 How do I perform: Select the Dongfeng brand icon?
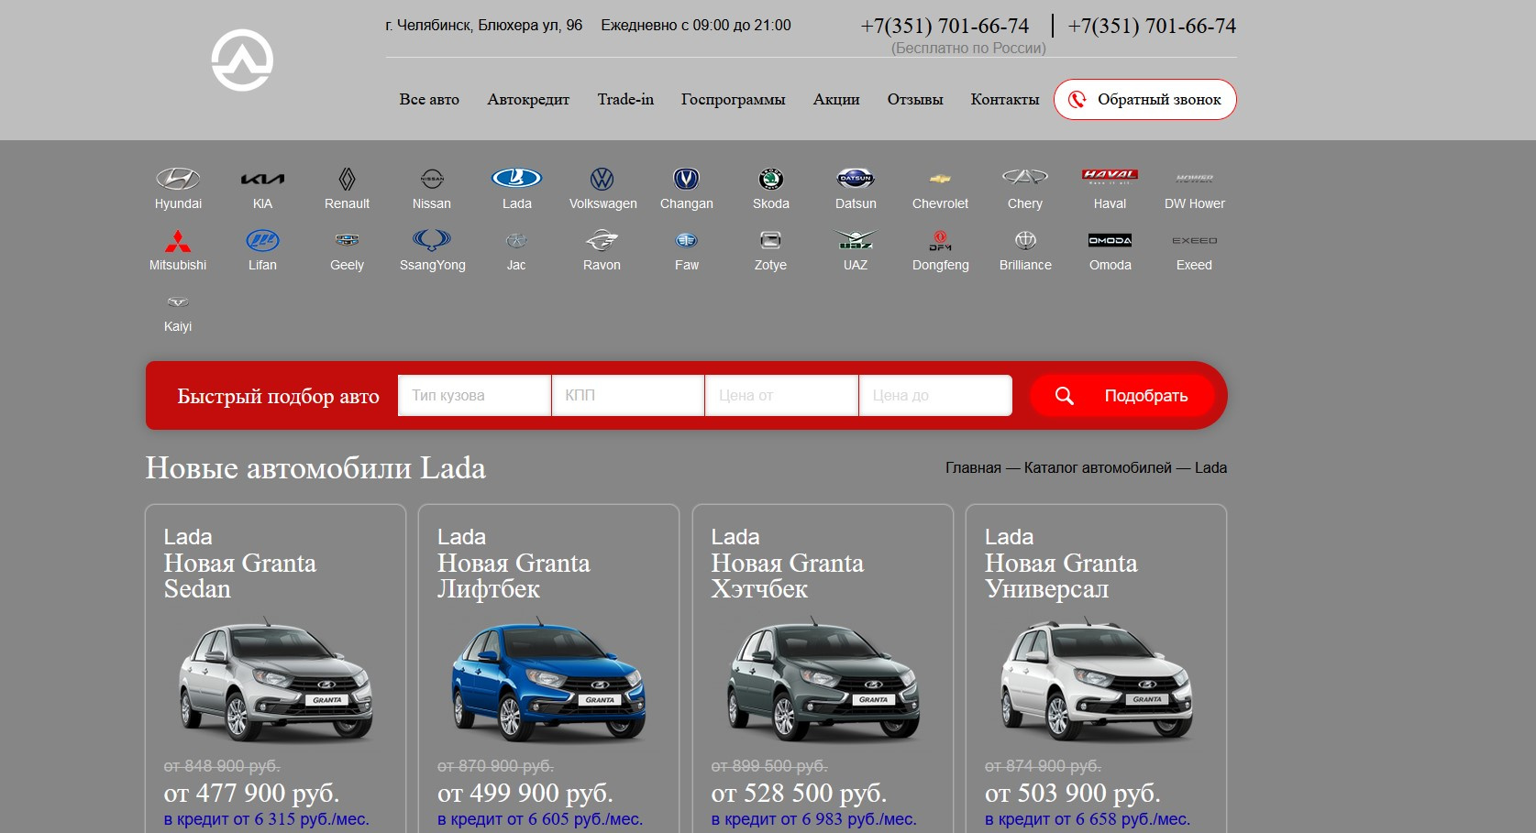coord(940,240)
